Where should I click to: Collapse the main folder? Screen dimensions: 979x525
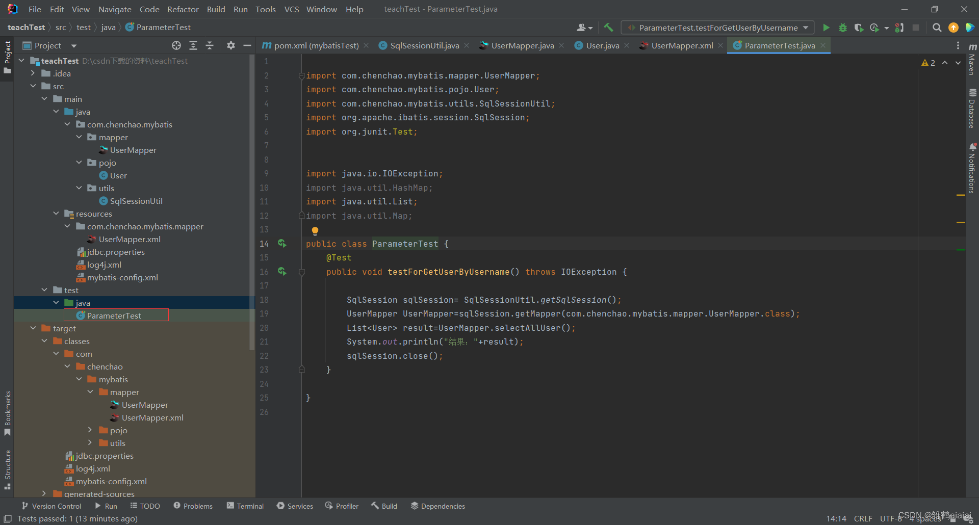click(44, 99)
